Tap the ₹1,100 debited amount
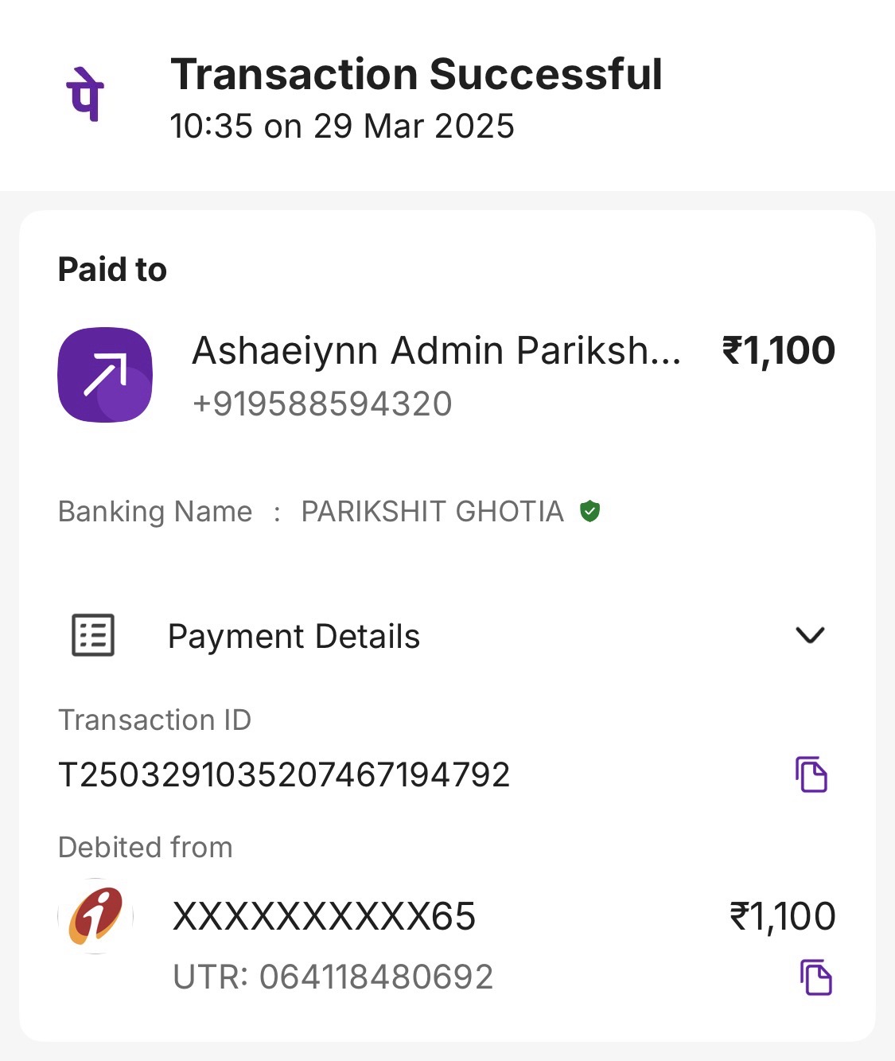Screen dimensions: 895x1061 point(782,916)
